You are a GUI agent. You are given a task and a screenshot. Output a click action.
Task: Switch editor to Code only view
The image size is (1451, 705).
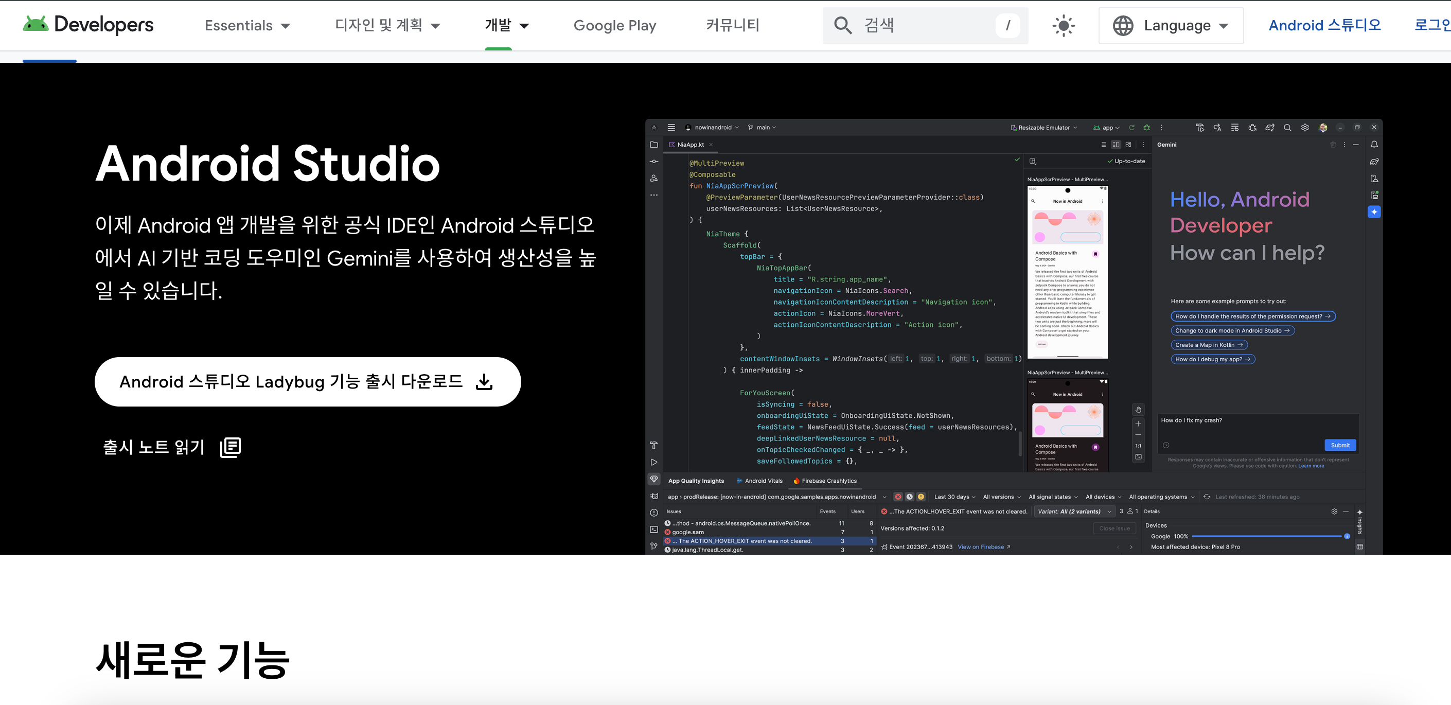[x=1104, y=145]
